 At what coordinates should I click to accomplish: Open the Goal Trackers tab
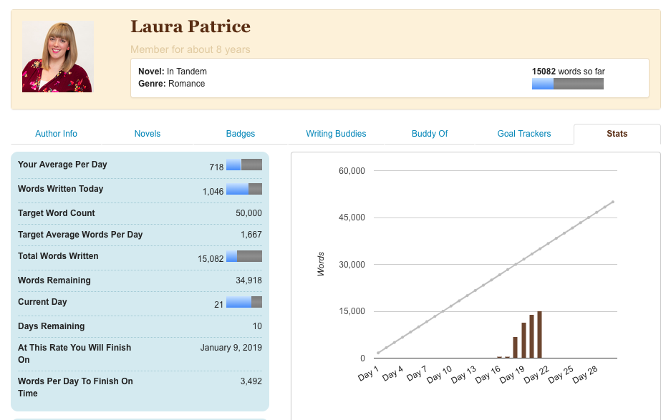point(524,134)
